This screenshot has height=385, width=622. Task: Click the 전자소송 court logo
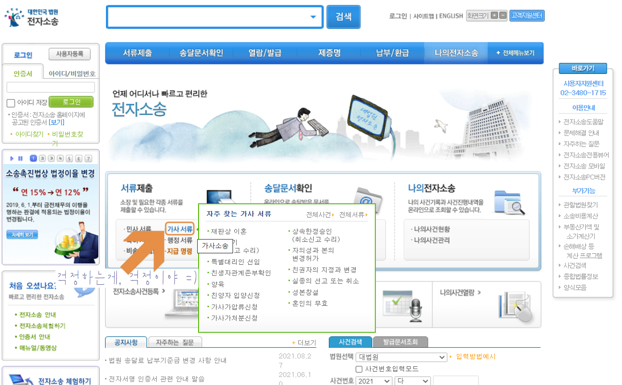pyautogui.click(x=32, y=17)
